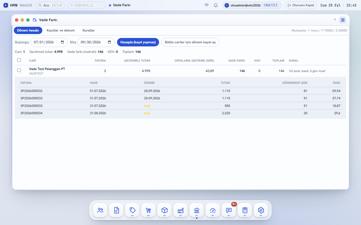Switch to the Dönem hesabı tab
This screenshot has width=361, height=225.
pyautogui.click(x=28, y=30)
